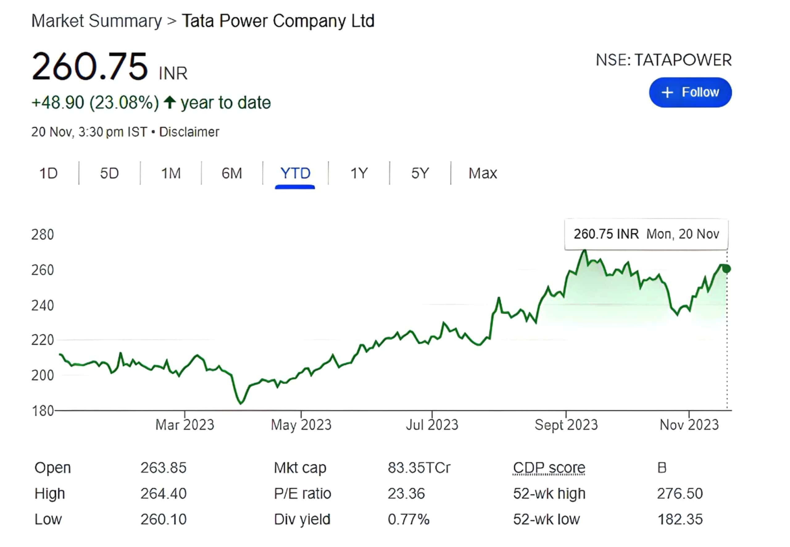This screenshot has height=547, width=790.
Task: Click the Div yield value 0.77%
Action: (408, 519)
